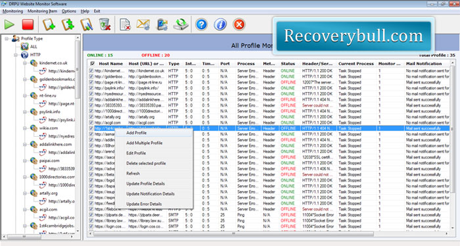Uncheck the http://goldenboo row checkbox
This screenshot has height=246, width=460.
click(x=91, y=76)
